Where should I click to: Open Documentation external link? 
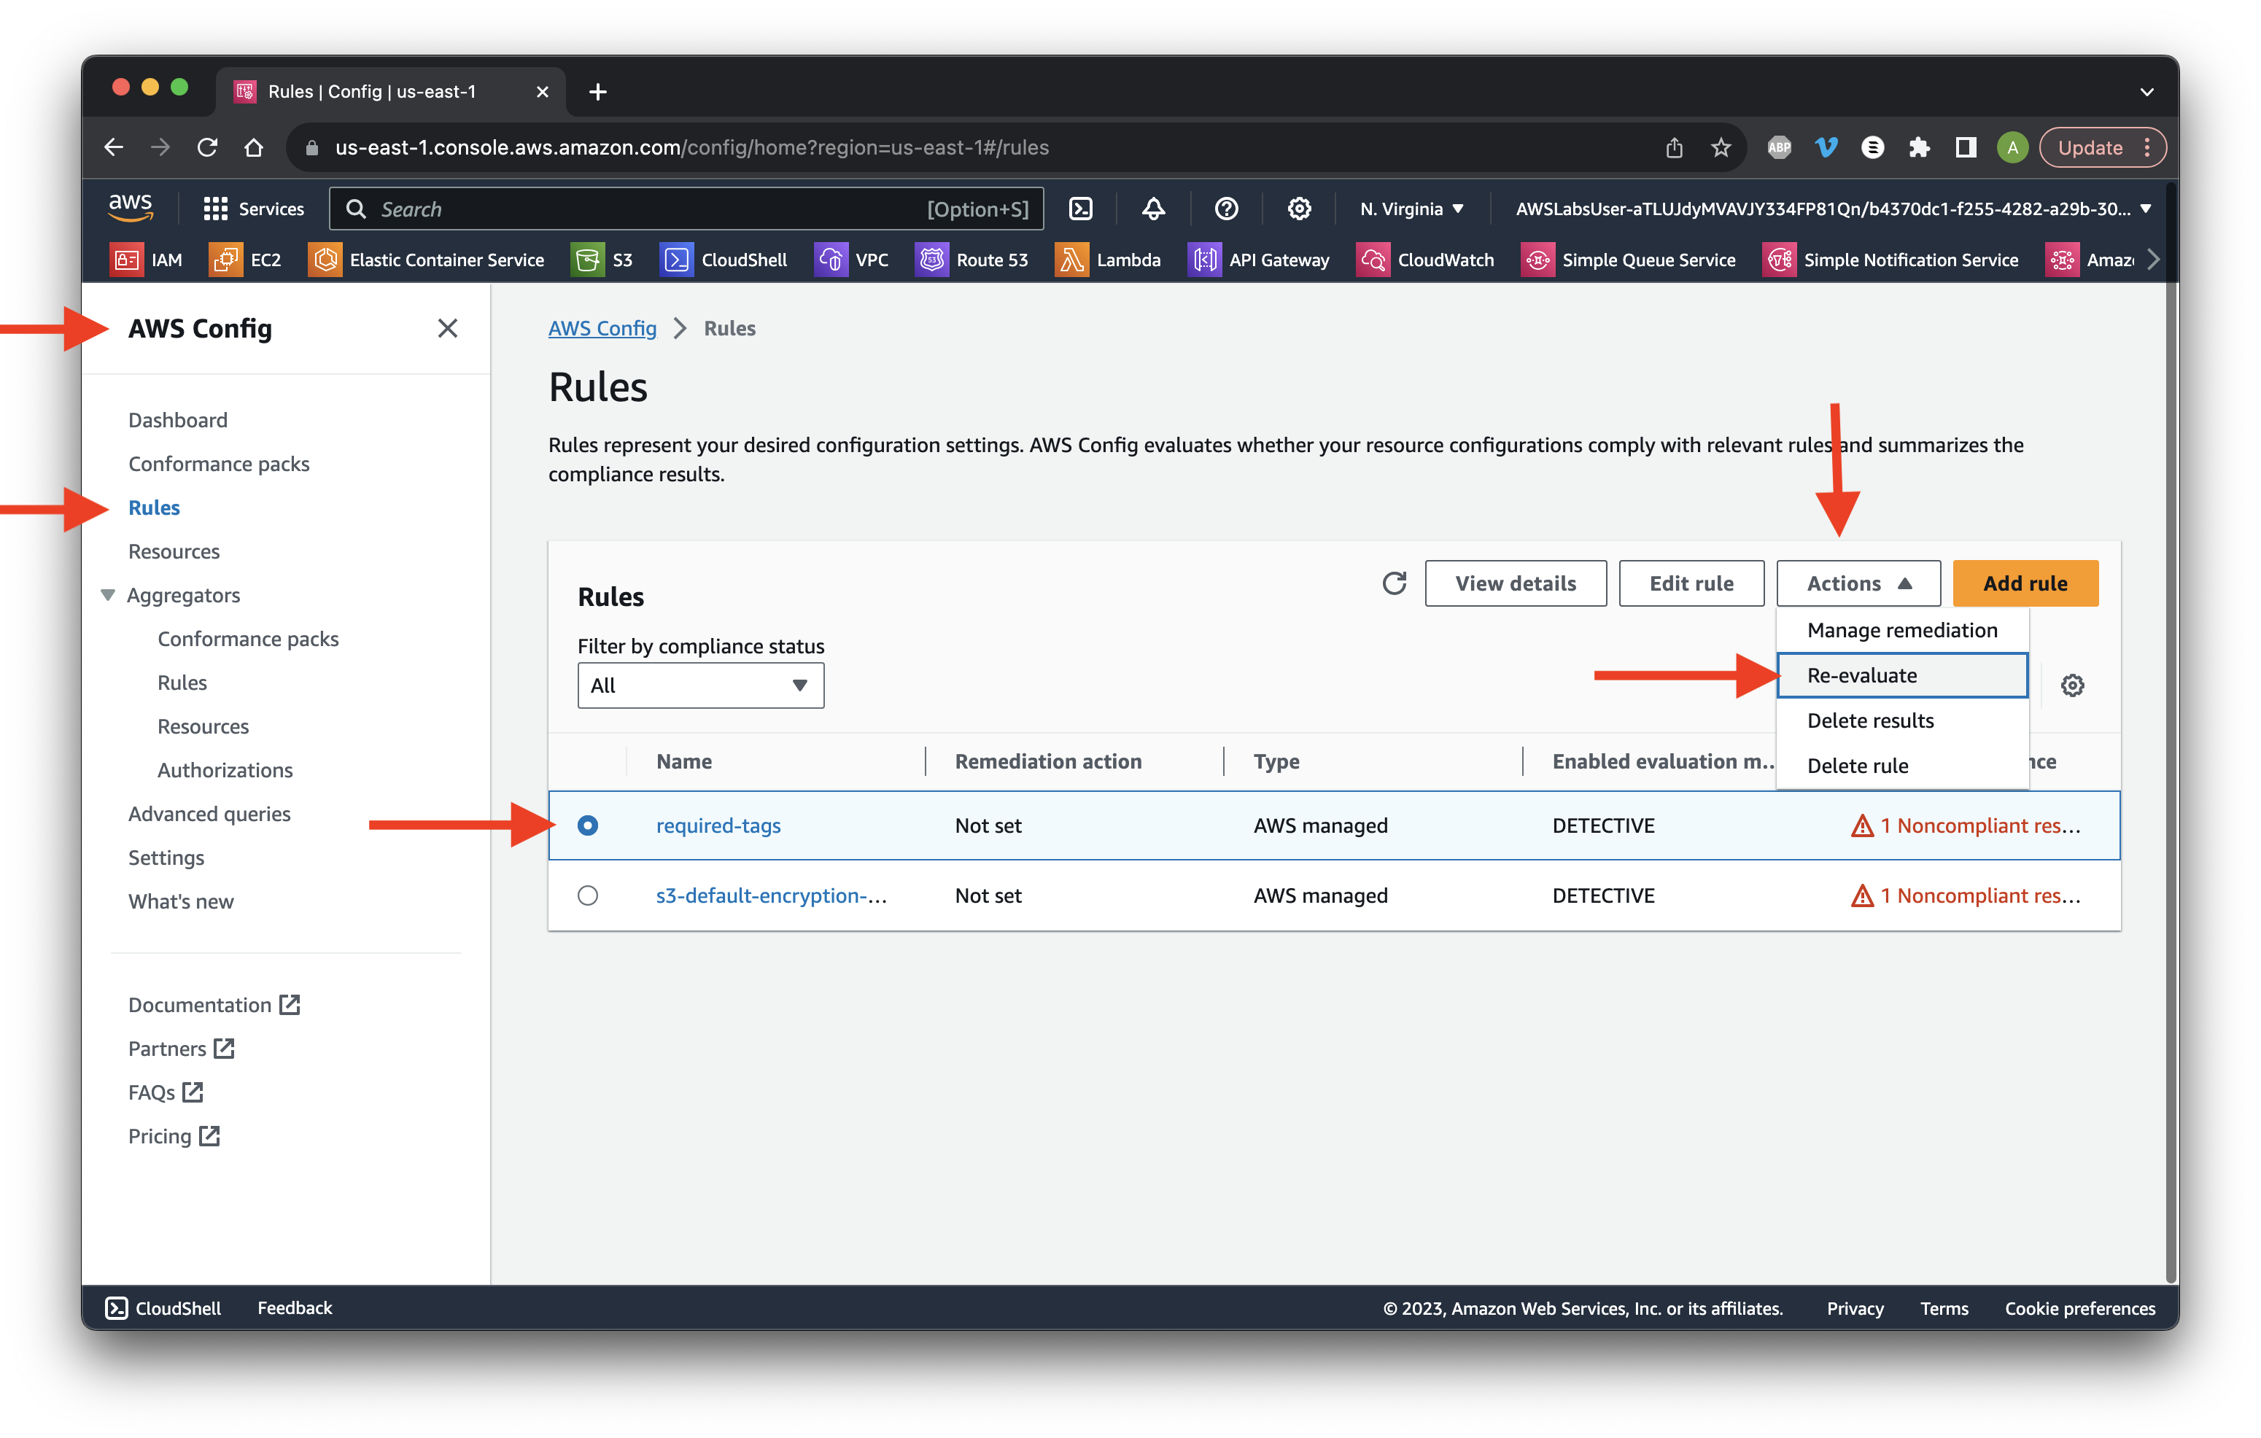coord(214,1004)
